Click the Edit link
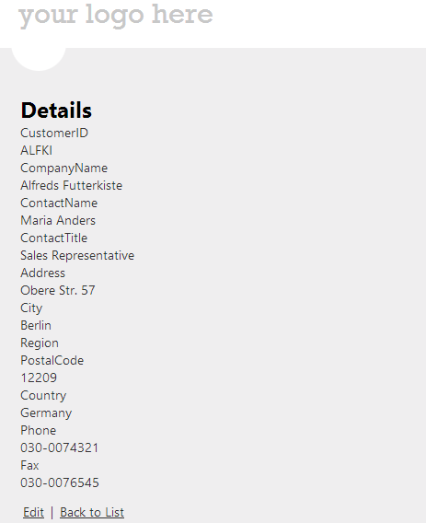Screen dimensions: 426x523 pos(33,512)
